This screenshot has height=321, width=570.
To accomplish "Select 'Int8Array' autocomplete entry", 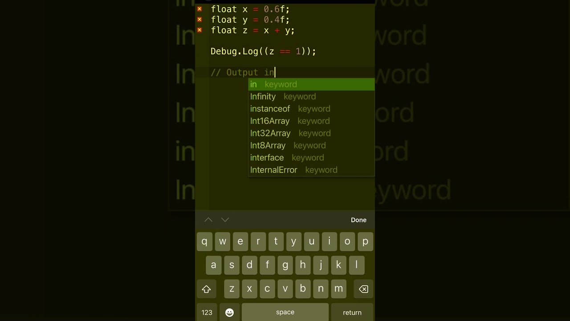I will 311,145.
